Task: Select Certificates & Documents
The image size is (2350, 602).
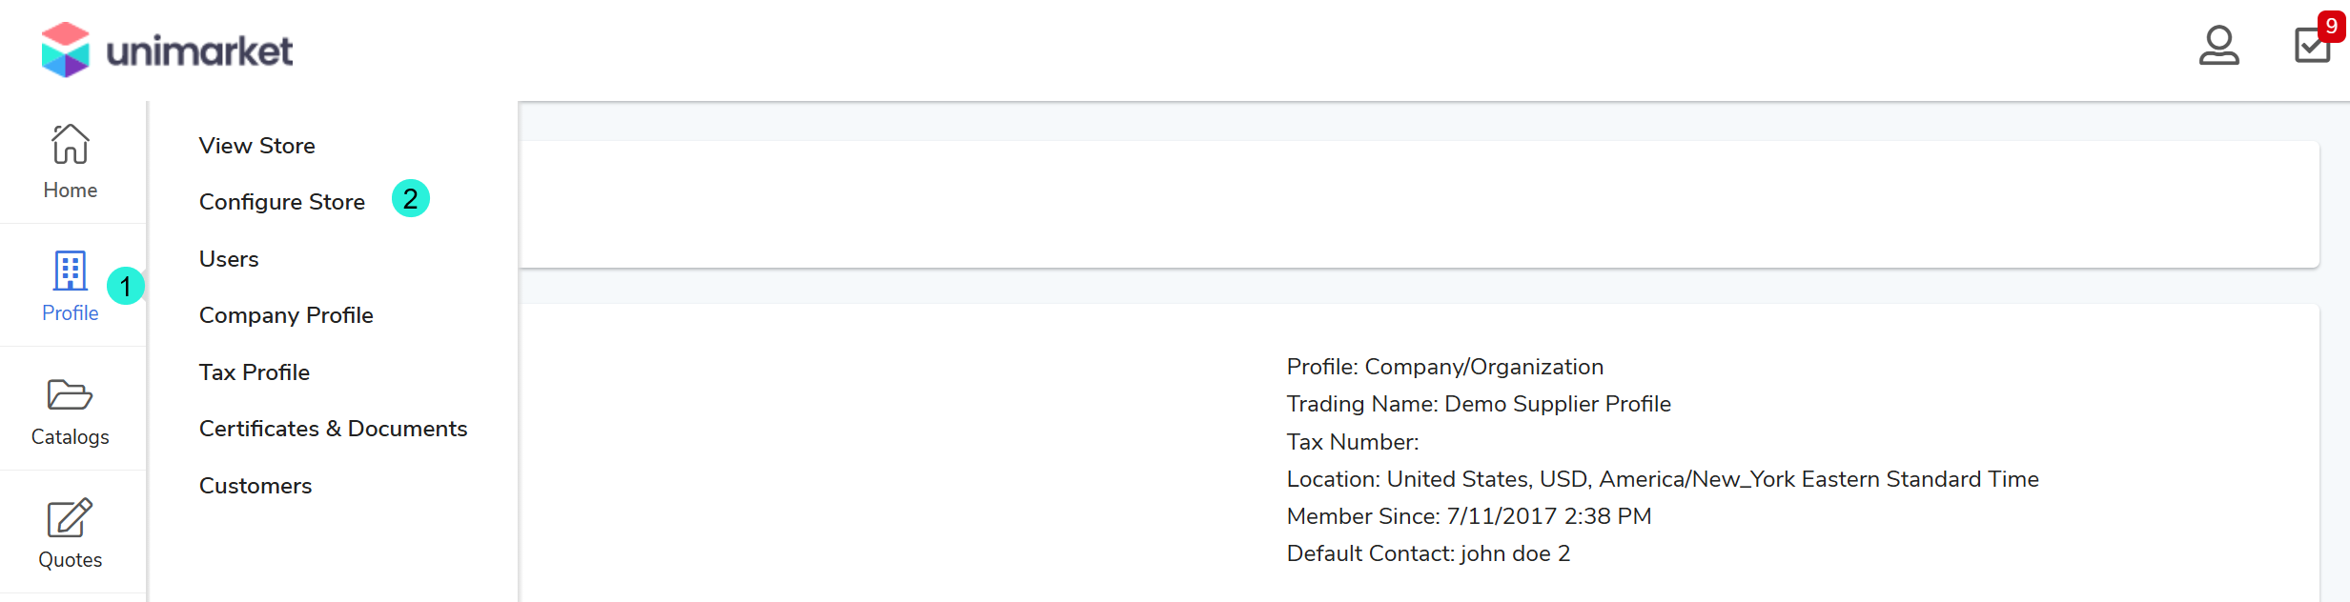Action: (x=333, y=429)
